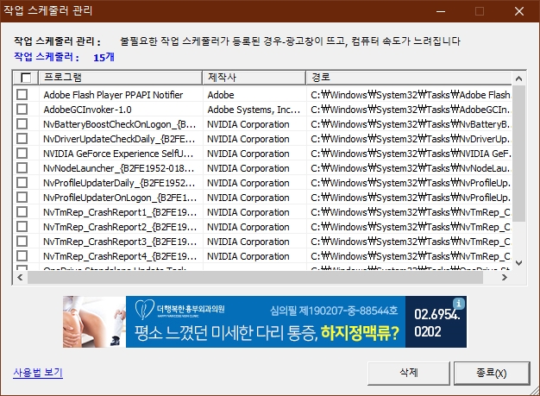Select NvTmRep_CrashReport1 program name
540x396 pixels.
pos(120,212)
